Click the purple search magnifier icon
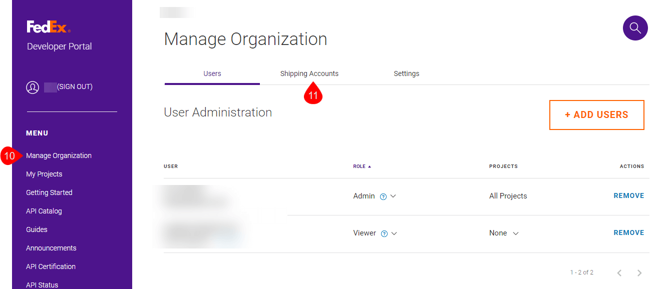This screenshot has height=289, width=671. click(635, 28)
